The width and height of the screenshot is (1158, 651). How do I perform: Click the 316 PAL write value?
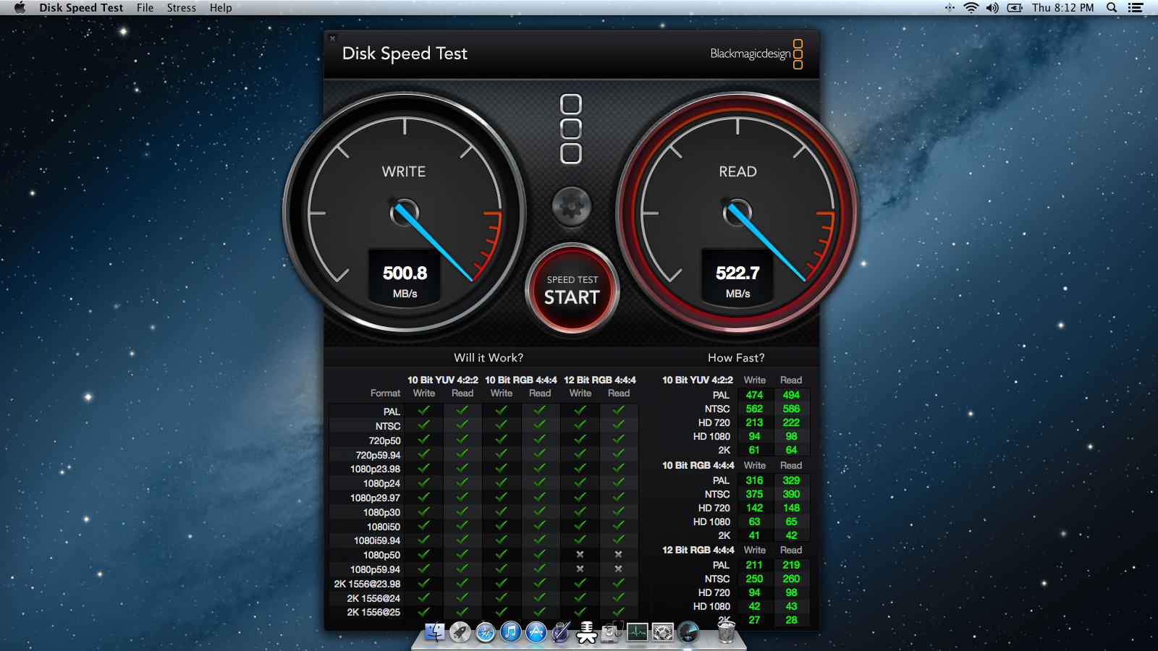(x=754, y=480)
